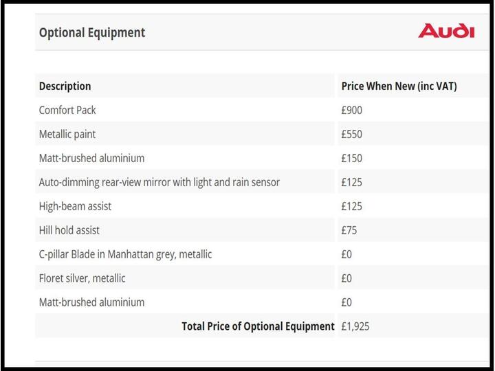The height and width of the screenshot is (371, 495).
Task: Click the Total Price of Optional Equipment label
Action: 258,326
